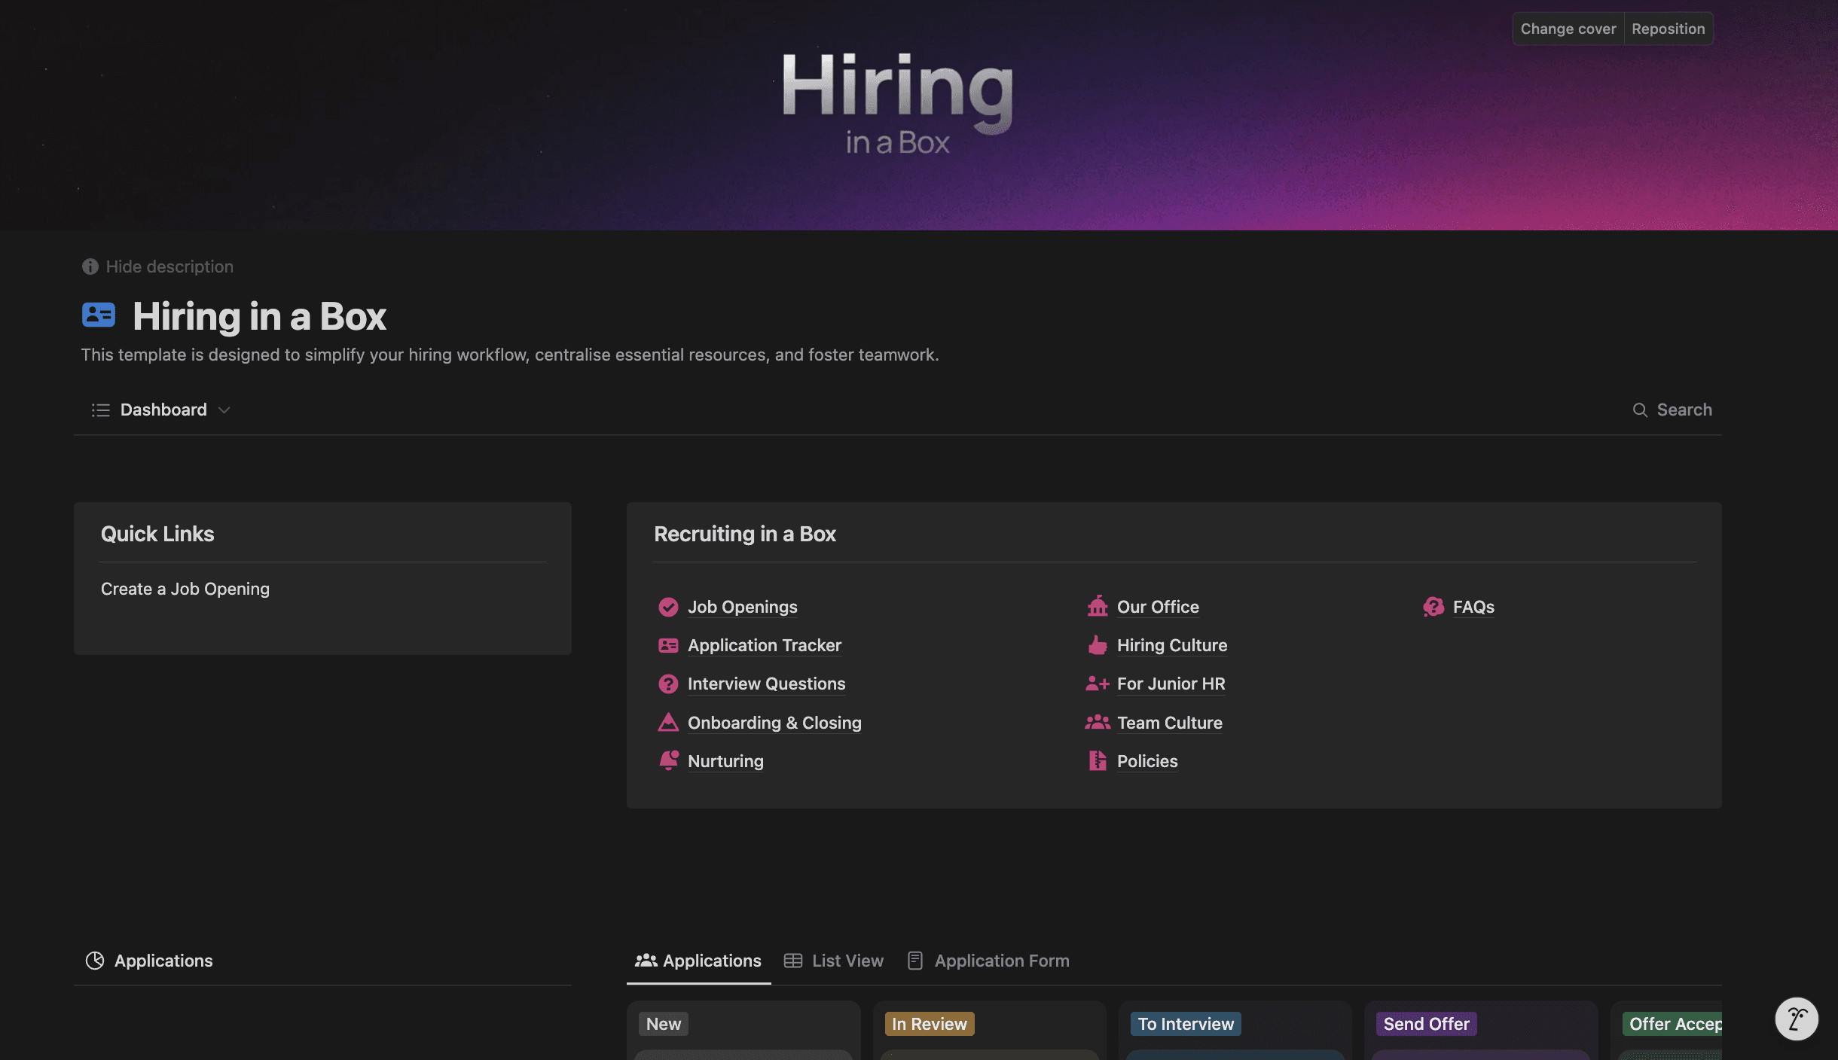Click the Policies document icon
The image size is (1838, 1060).
click(1098, 760)
